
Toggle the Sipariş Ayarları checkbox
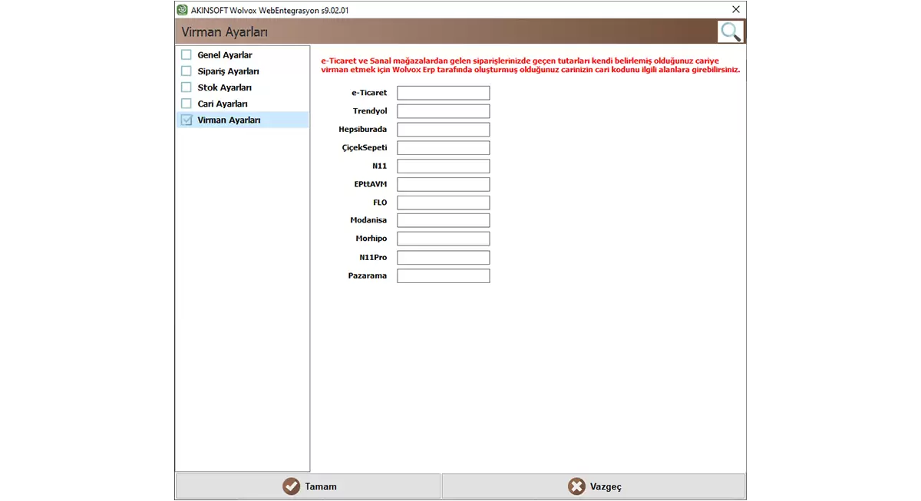[x=187, y=71]
